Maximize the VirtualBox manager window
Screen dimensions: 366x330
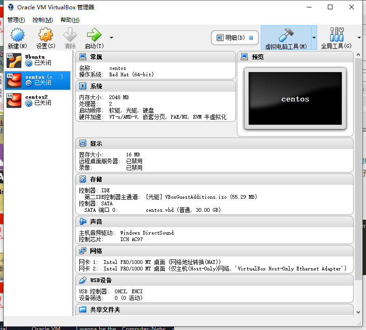pyautogui.click(x=330, y=7)
